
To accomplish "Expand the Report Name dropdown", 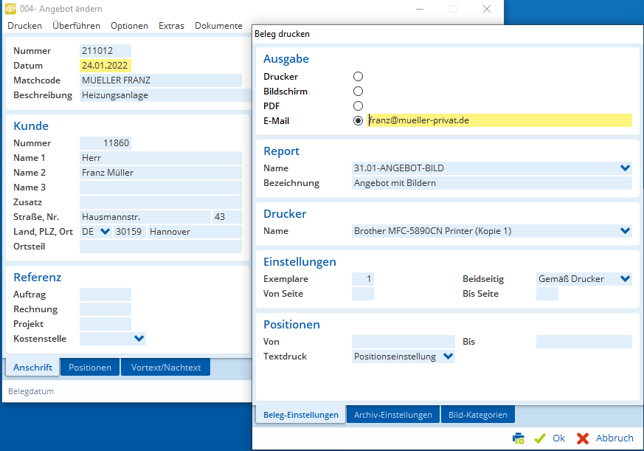I will [625, 168].
